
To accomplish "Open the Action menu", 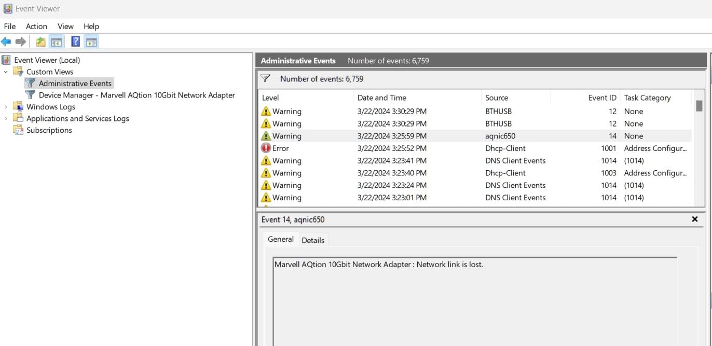I will [x=36, y=26].
